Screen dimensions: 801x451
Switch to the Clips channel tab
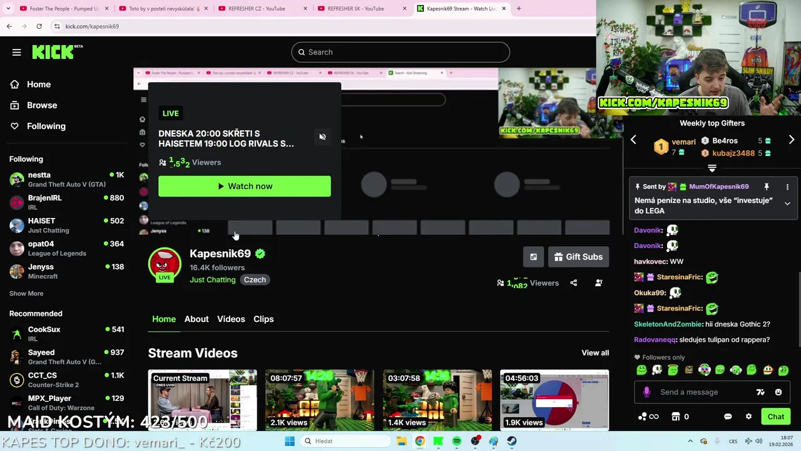coord(263,319)
